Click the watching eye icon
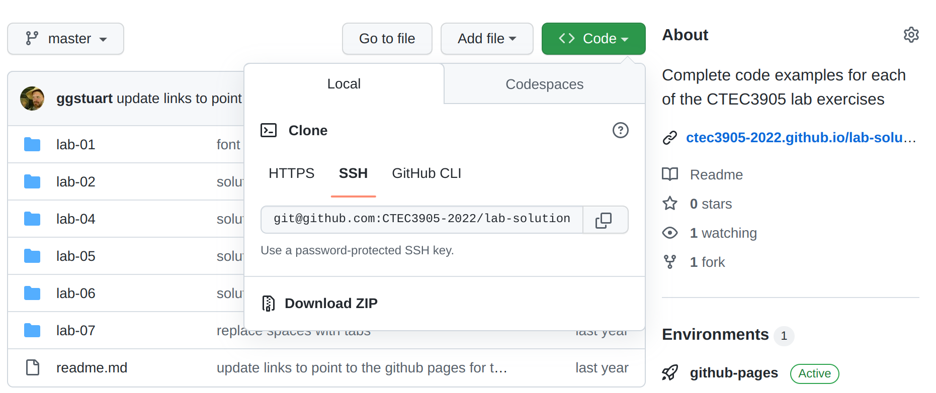The height and width of the screenshot is (393, 936). [x=670, y=233]
